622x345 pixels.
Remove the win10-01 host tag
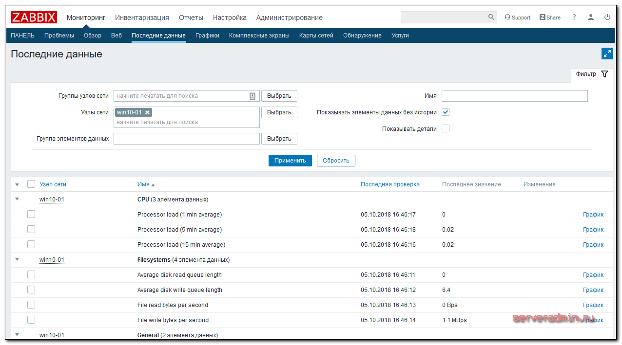[x=147, y=112]
